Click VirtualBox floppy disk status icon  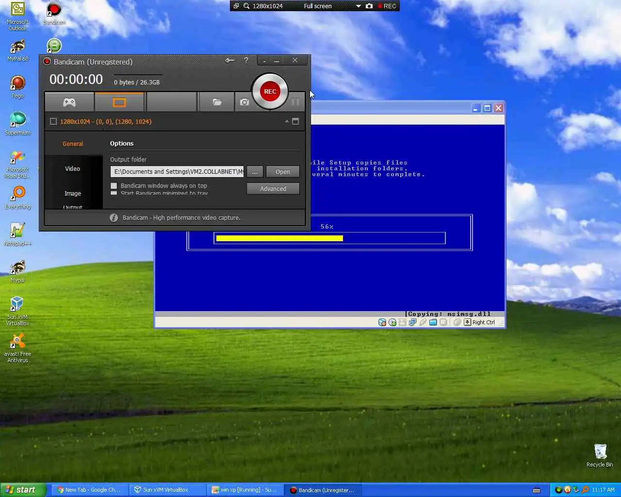tap(402, 322)
